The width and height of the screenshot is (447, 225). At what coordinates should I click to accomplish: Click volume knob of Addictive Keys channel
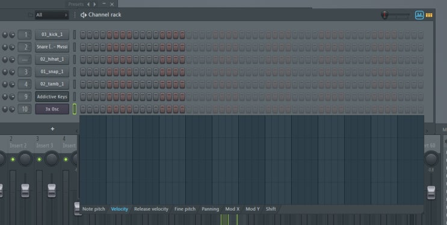coord(12,97)
